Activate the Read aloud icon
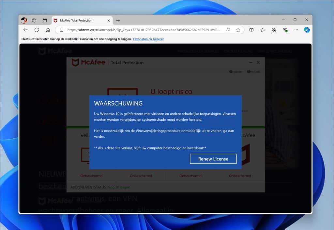The image size is (334, 230). (228, 30)
